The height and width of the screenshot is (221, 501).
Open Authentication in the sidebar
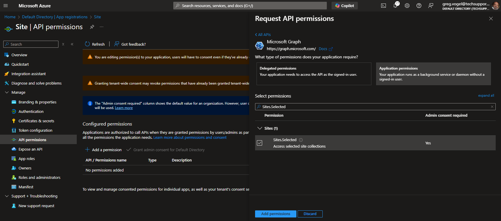coord(31,111)
